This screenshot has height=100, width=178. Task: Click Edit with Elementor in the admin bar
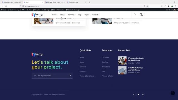point(58,10)
